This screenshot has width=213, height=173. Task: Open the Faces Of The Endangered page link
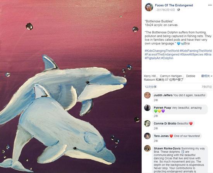coord(174,5)
